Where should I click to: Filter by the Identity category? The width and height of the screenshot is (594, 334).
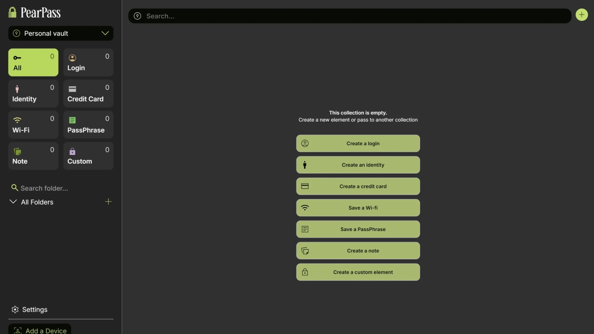coord(33,94)
